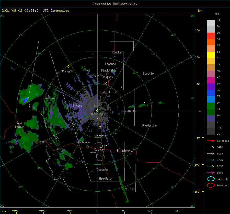This screenshot has width=230, height=214.
Task: Click the green swatch between 30 and 20
Action: pyautogui.click(x=211, y=106)
